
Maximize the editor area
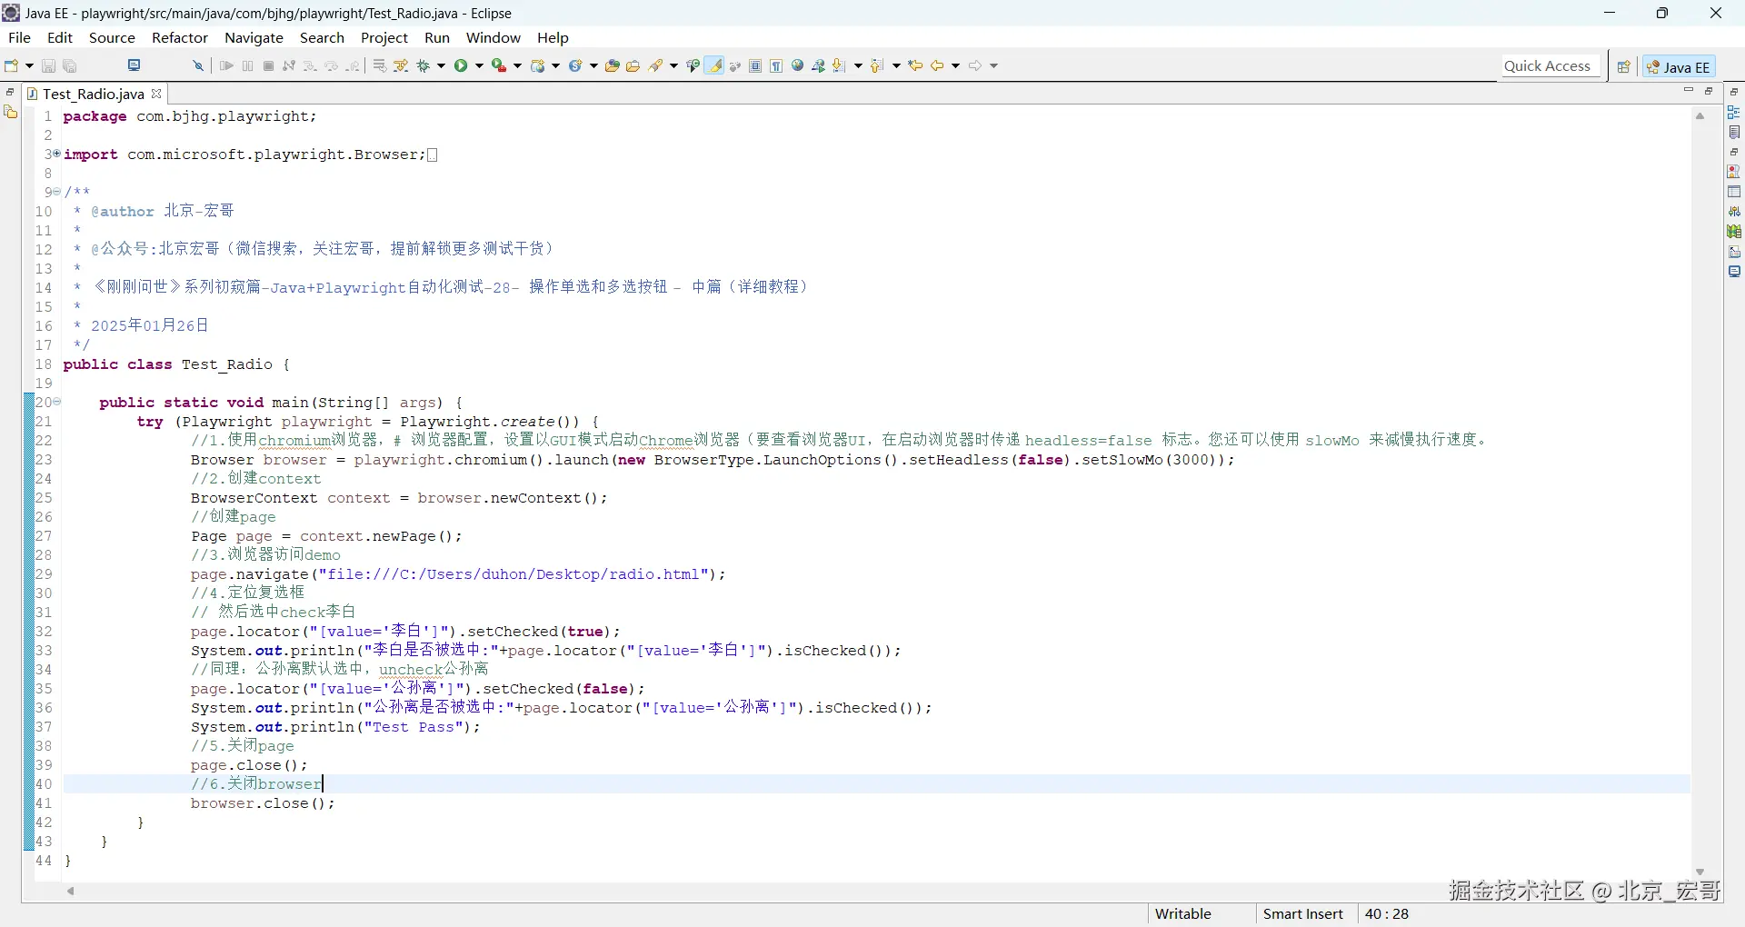pos(1709,90)
